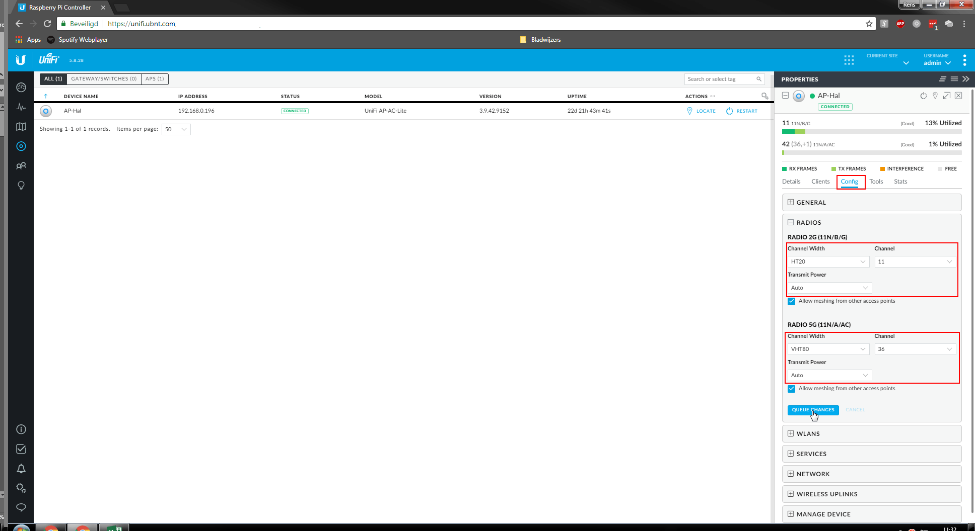This screenshot has width=975, height=531.
Task: Switch to the Stats tab
Action: click(x=900, y=182)
